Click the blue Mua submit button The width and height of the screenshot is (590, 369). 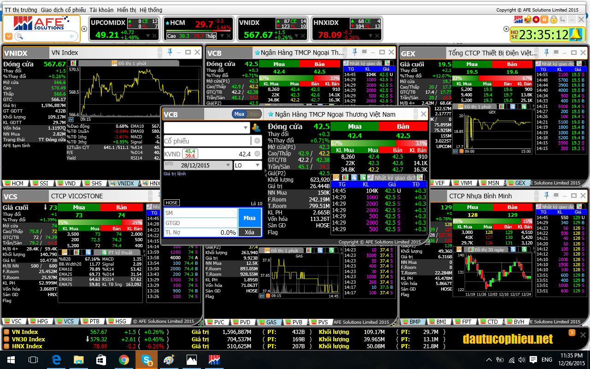click(x=249, y=218)
